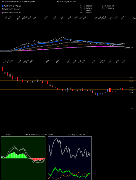Click the white DOW MT legend swatch
This screenshot has width=136, height=180.
[3, 9]
